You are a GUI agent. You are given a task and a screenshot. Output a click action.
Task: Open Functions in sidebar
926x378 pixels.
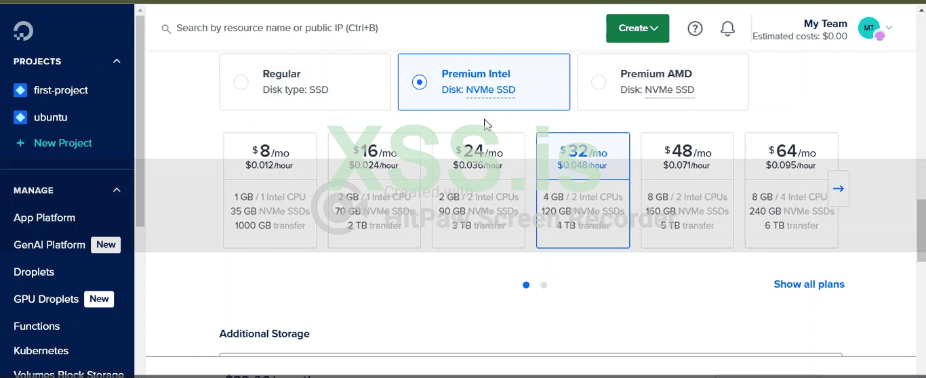coord(37,326)
